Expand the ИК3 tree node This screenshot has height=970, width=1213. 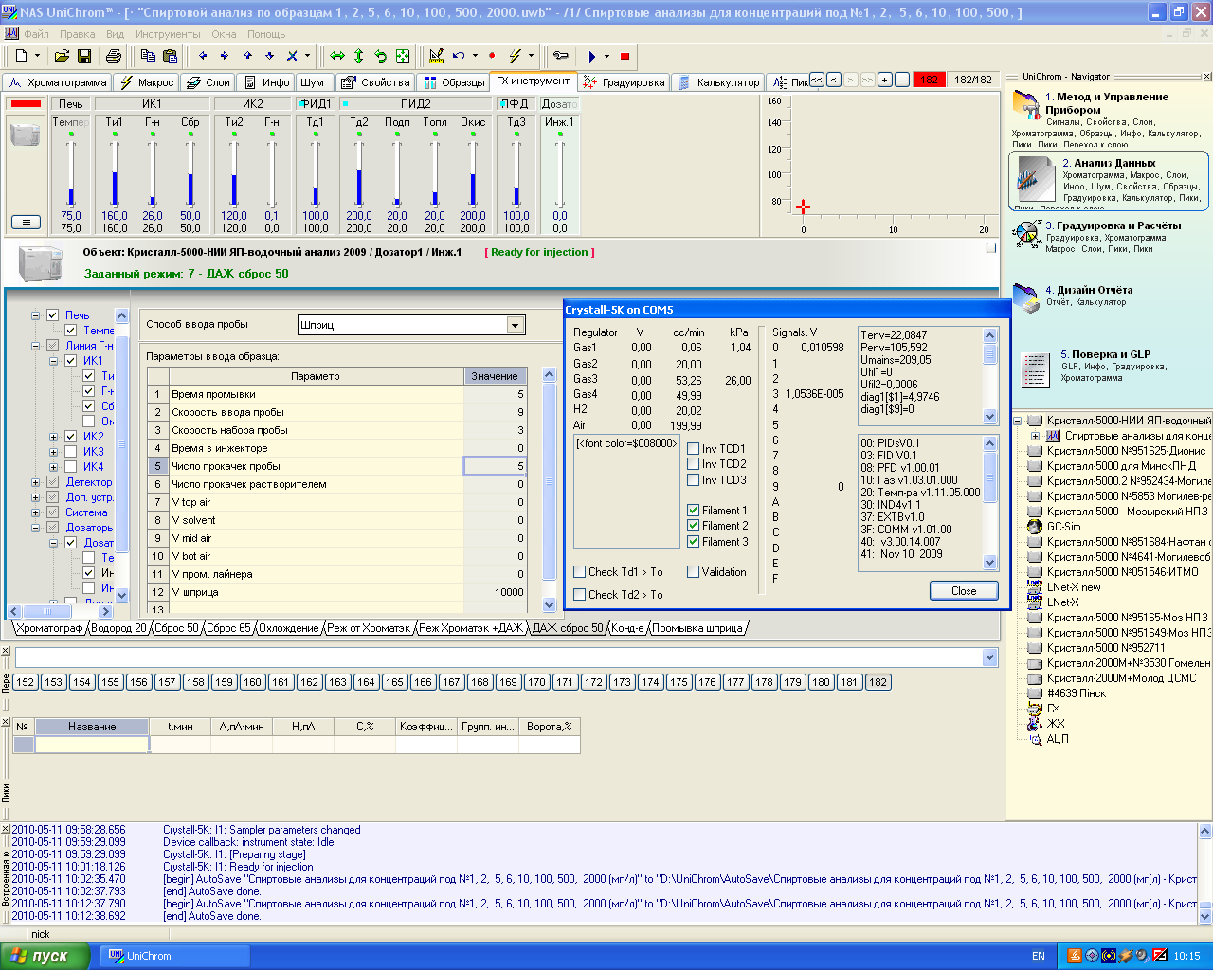54,452
